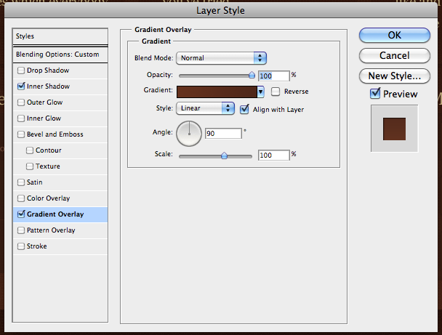This screenshot has height=335, width=442.
Task: Open the gradient Style Linear dropdown
Action: coord(205,108)
